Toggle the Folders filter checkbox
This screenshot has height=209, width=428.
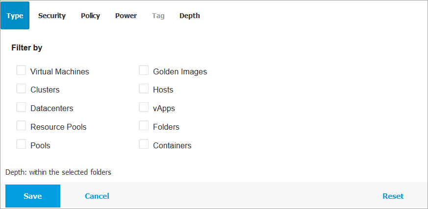144,126
